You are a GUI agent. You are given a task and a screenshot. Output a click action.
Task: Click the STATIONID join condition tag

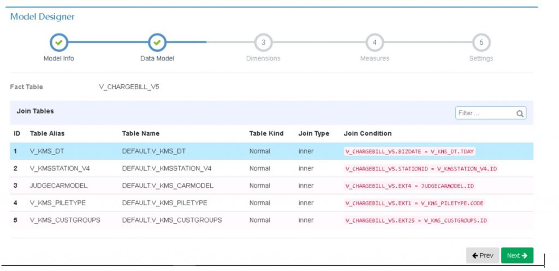pyautogui.click(x=421, y=169)
